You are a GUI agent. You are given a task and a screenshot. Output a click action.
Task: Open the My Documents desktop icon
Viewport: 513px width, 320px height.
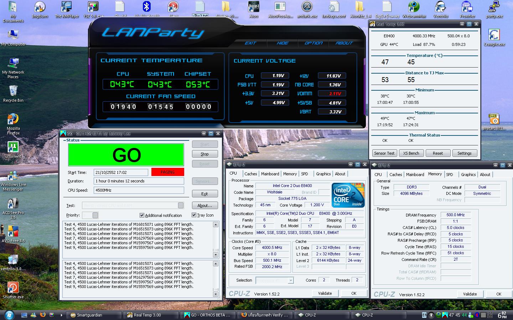pyautogui.click(x=13, y=11)
